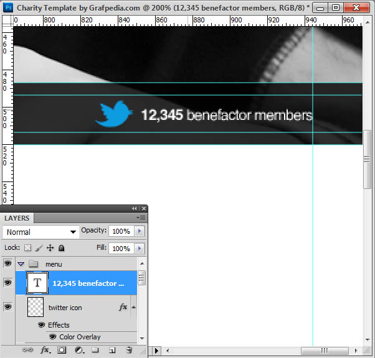Collapse the menu group triangle
The width and height of the screenshot is (375, 358).
[x=21, y=264]
